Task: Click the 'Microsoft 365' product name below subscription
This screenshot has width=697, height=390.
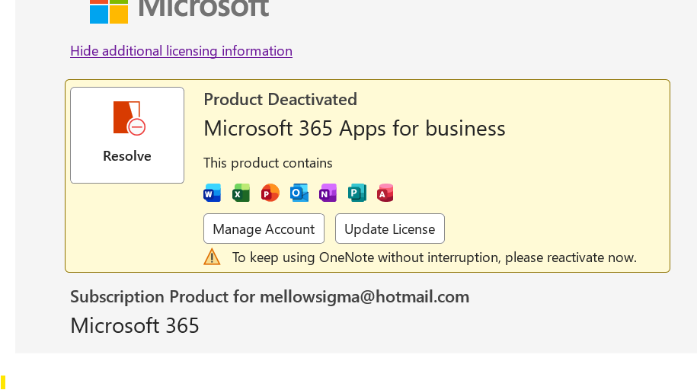Action: coord(135,325)
